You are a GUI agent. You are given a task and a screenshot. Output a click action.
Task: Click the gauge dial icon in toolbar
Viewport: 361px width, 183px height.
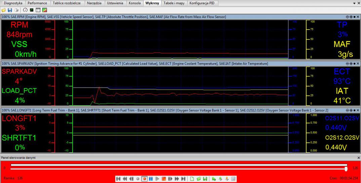click(x=26, y=10)
